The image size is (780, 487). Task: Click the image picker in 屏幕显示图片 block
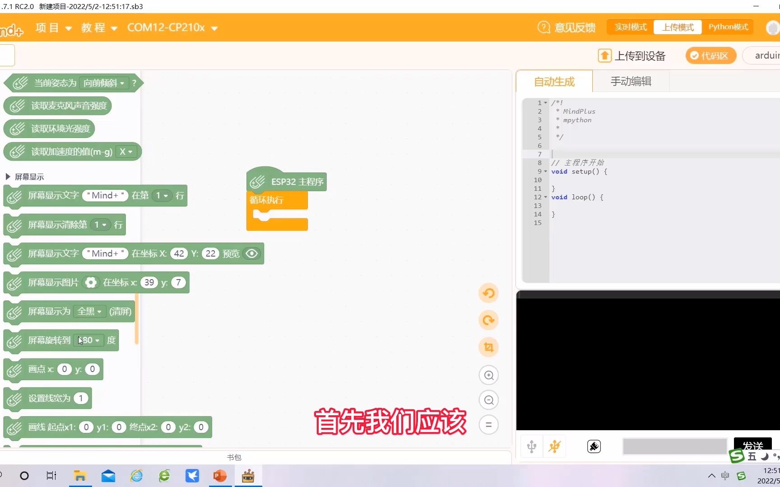point(91,283)
